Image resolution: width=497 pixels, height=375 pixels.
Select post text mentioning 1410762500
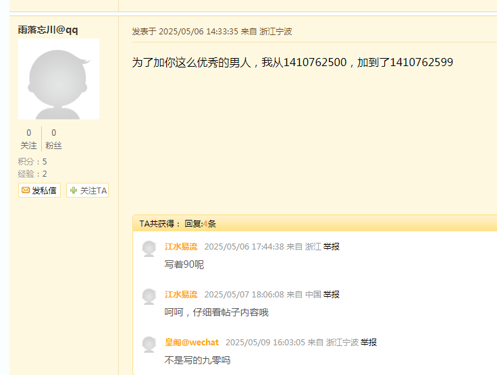pos(292,62)
